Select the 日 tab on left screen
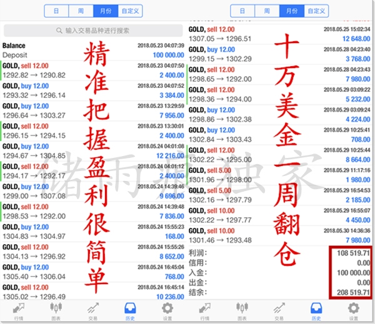The width and height of the screenshot is (375, 324). (56, 11)
